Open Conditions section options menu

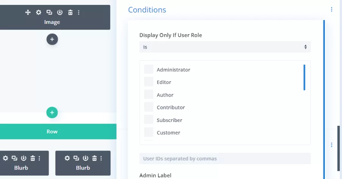[x=331, y=10]
